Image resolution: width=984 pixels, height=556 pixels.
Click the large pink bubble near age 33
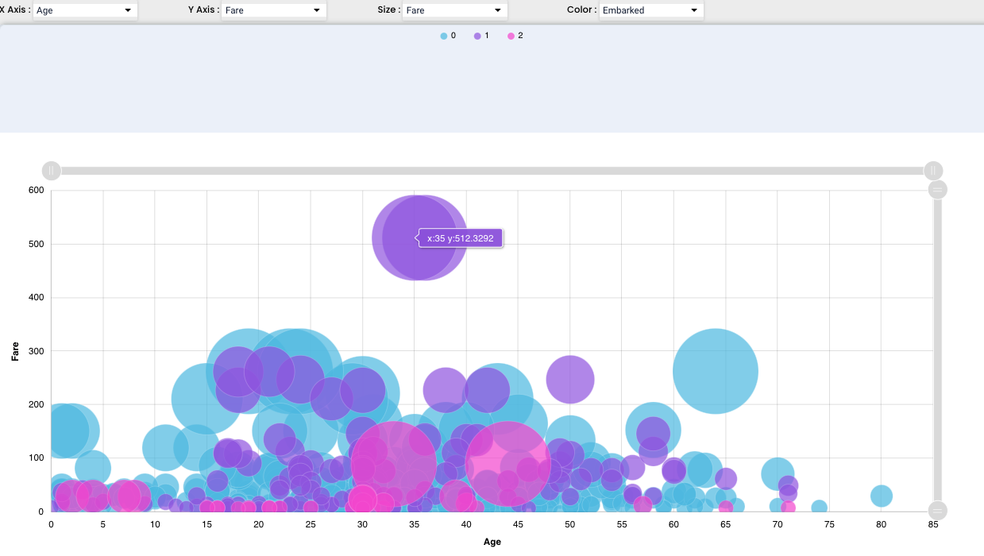pos(393,464)
